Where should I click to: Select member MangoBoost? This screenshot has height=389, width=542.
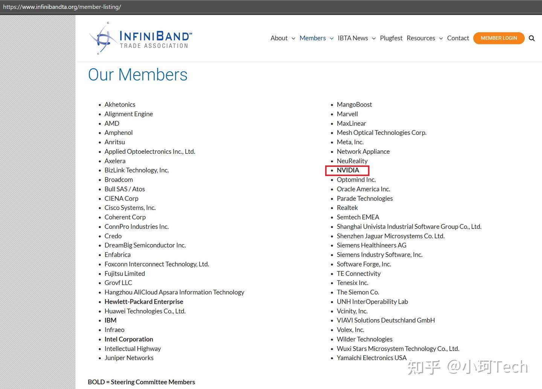tap(354, 104)
